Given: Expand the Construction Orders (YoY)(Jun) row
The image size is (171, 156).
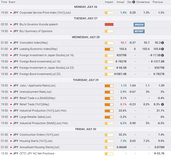Looking at the screenshot, I should [39, 135].
